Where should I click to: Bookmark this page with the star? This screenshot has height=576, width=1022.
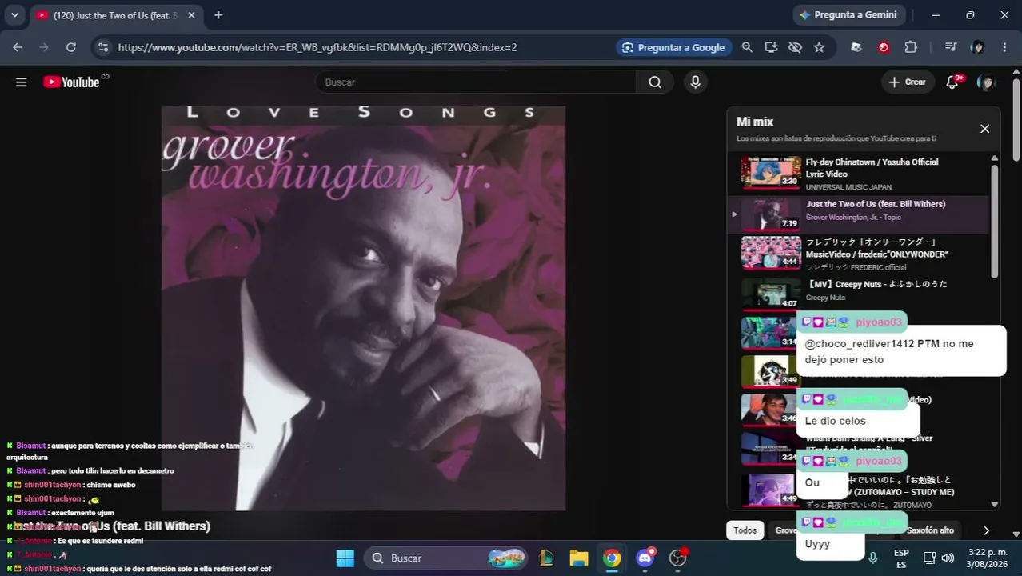[819, 47]
